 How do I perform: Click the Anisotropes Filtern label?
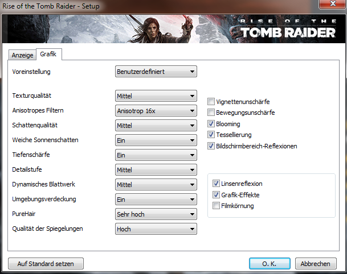(x=38, y=110)
